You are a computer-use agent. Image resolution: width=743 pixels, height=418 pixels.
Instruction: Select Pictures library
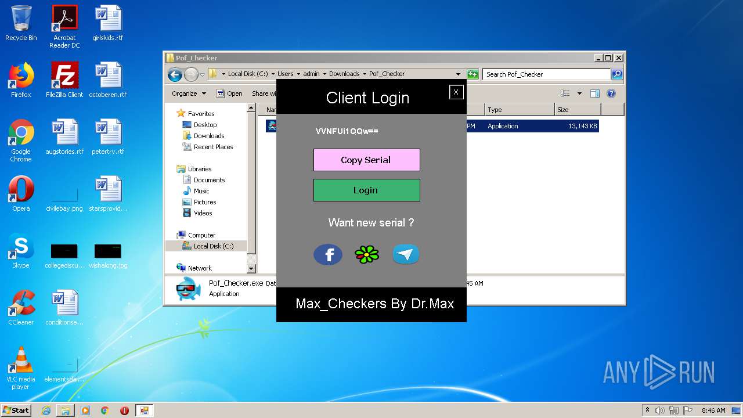coord(199,202)
